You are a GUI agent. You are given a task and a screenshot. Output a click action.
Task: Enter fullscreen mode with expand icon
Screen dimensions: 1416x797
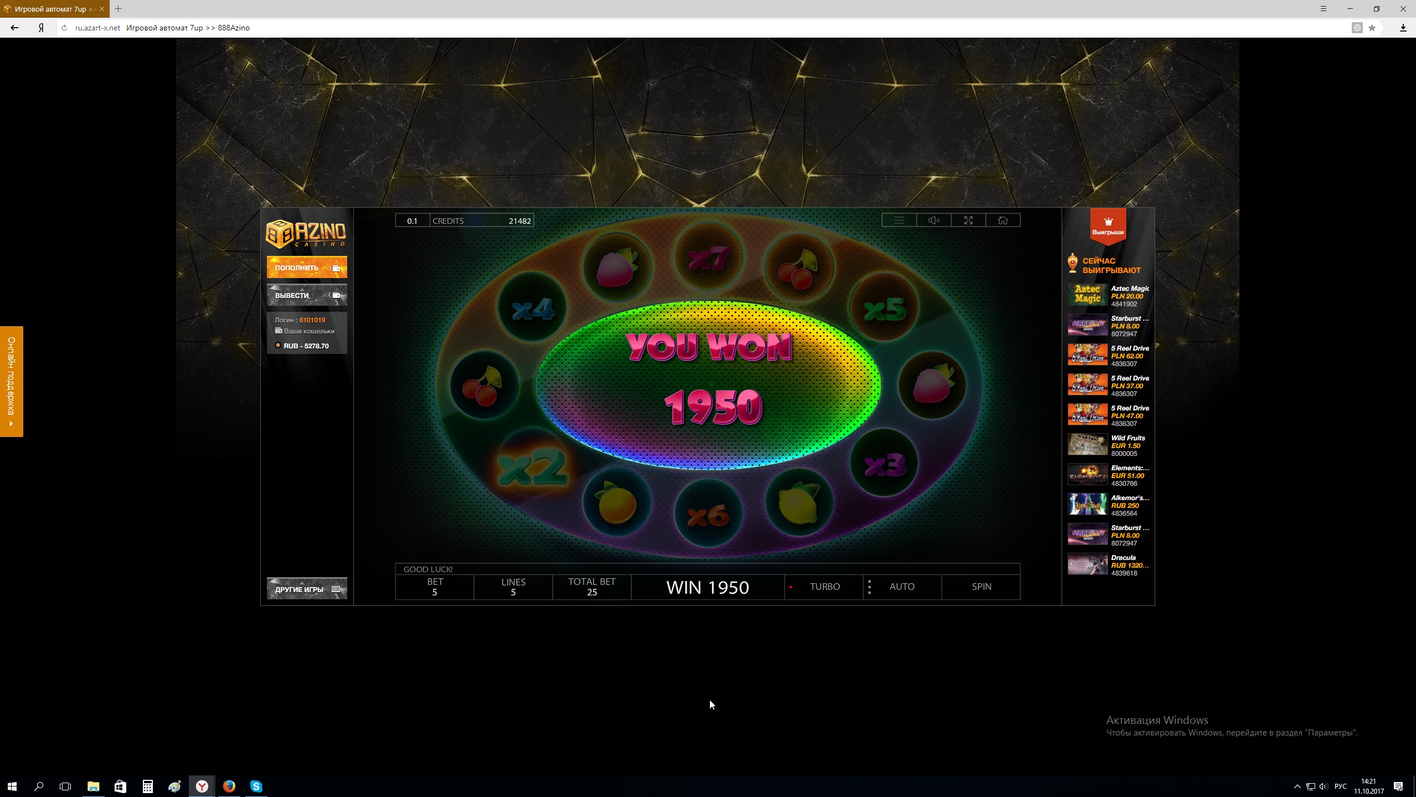point(968,220)
